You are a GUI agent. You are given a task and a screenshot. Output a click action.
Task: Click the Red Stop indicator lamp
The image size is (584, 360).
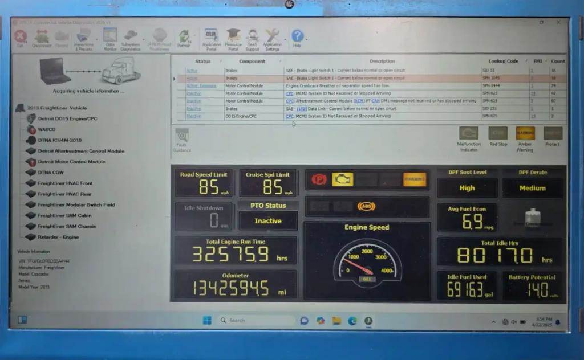(498, 133)
